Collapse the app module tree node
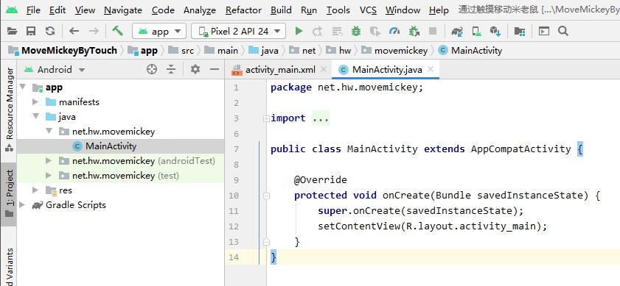 23,87
